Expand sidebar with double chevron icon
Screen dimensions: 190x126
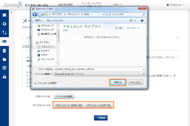tap(11, 12)
